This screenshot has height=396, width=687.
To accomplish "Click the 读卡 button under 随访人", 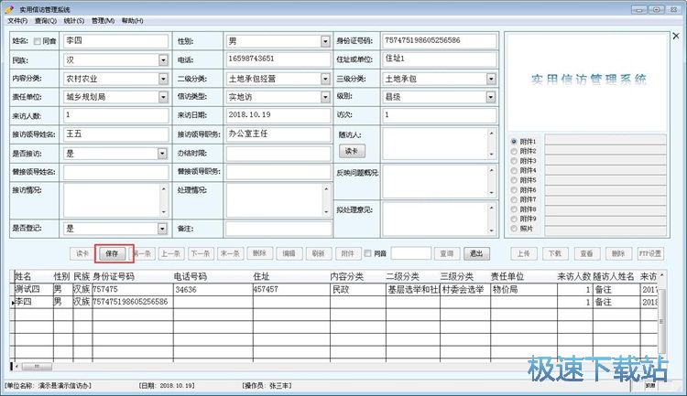I will click(352, 151).
